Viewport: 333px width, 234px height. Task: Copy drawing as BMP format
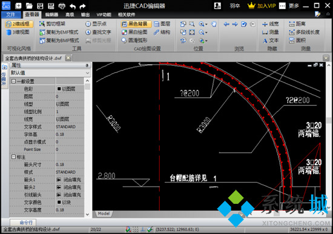tap(59, 40)
